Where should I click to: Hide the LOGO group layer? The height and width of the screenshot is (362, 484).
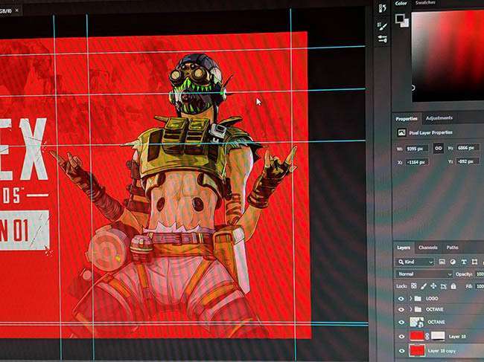401,297
